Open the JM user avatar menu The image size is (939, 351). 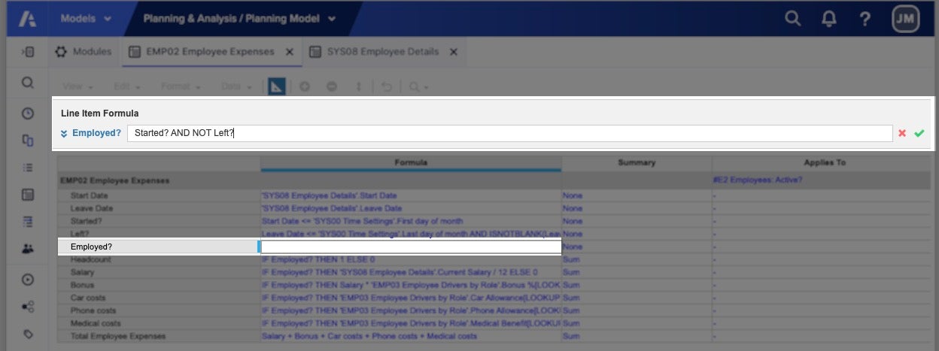[x=906, y=20]
